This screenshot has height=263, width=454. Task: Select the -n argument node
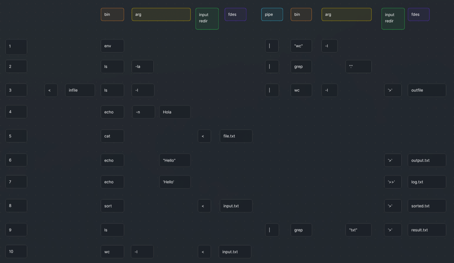[x=144, y=112]
